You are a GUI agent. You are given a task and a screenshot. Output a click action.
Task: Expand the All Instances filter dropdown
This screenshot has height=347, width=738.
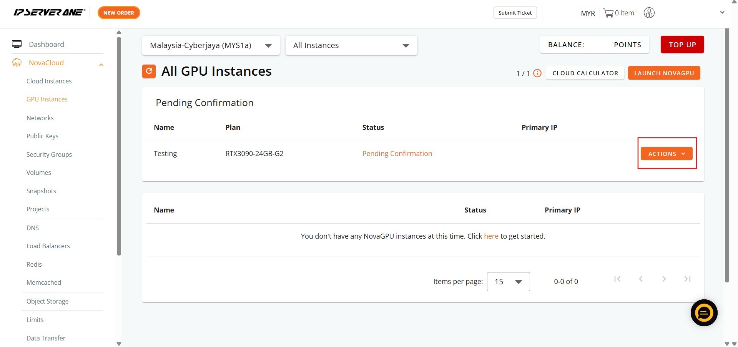[x=351, y=45]
